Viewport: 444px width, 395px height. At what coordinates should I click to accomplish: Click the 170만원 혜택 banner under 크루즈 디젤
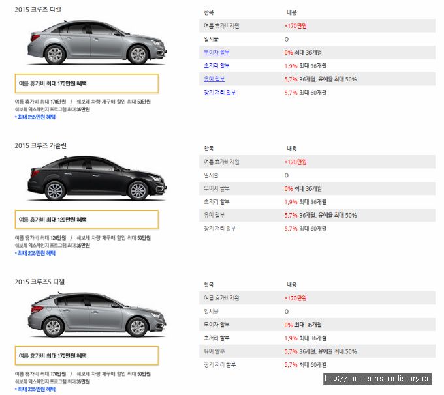tap(87, 83)
